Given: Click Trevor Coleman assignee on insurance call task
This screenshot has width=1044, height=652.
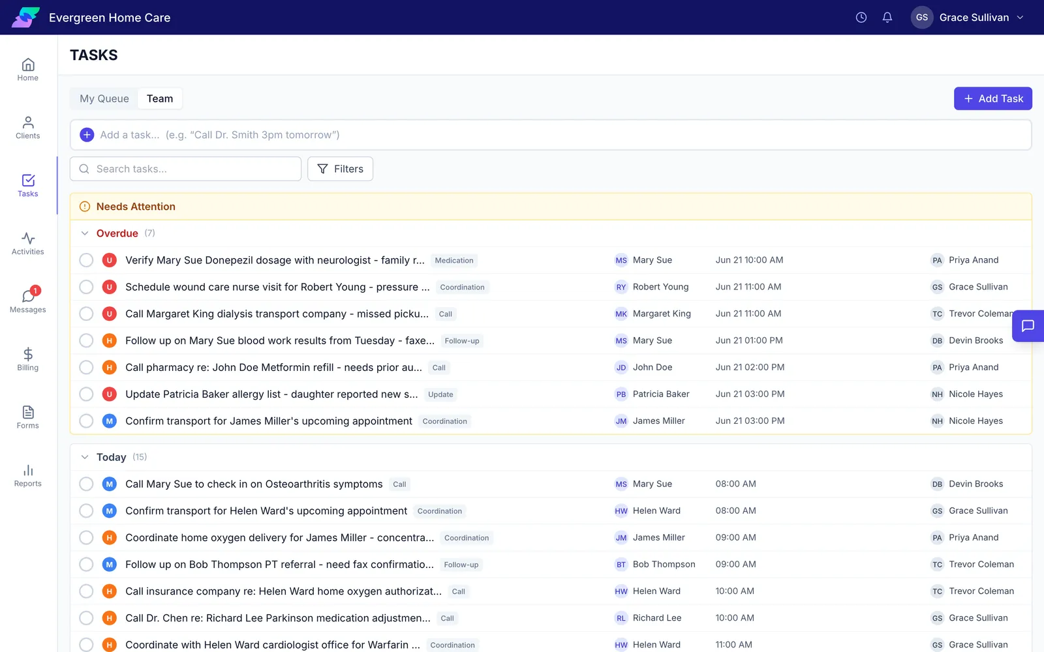Looking at the screenshot, I should (x=981, y=591).
